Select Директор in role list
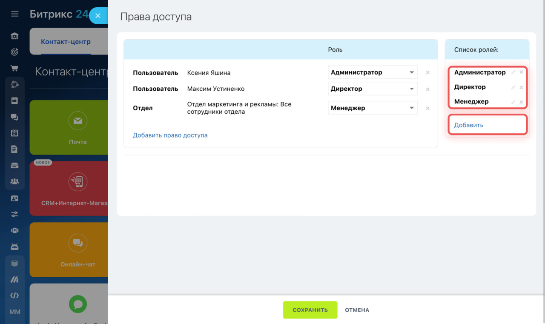This screenshot has width=545, height=324. click(470, 87)
